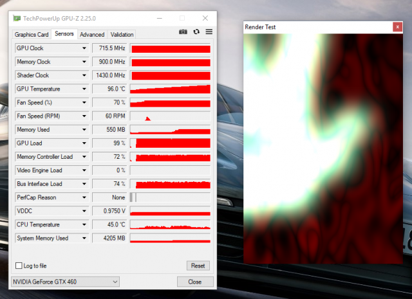Click inside the Render Test canvas
The image size is (412, 299).
pos(323,149)
